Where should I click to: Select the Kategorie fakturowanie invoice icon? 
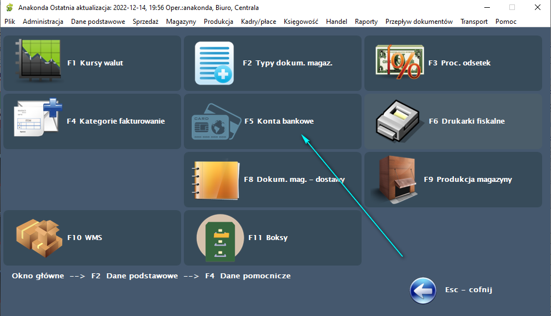[x=38, y=118]
